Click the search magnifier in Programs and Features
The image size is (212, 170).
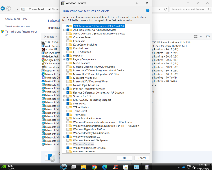[209, 9]
